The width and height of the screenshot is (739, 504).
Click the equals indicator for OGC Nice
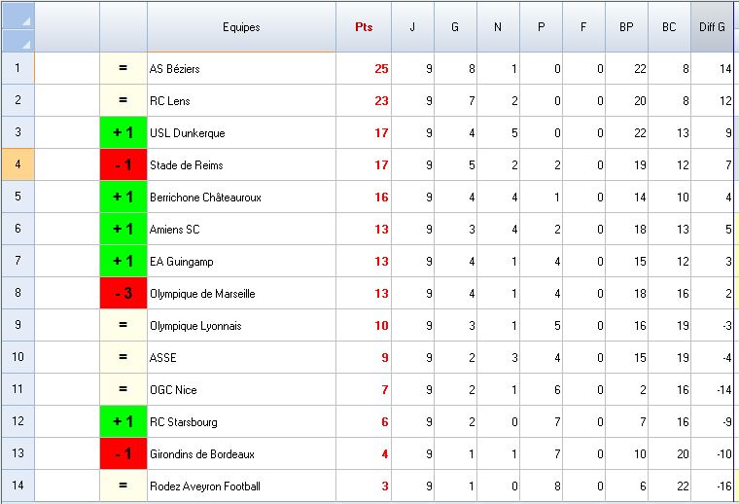point(123,390)
